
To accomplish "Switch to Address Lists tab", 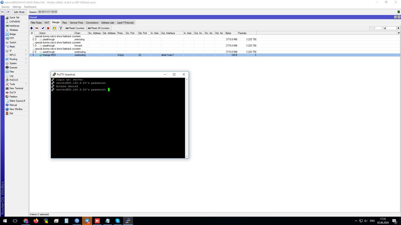I will tap(107, 23).
